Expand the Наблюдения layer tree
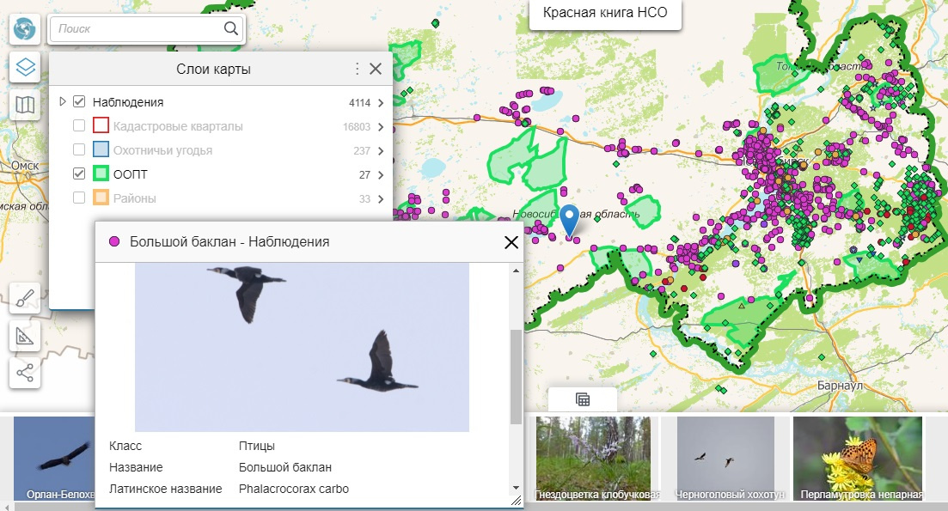The width and height of the screenshot is (948, 511). 63,102
